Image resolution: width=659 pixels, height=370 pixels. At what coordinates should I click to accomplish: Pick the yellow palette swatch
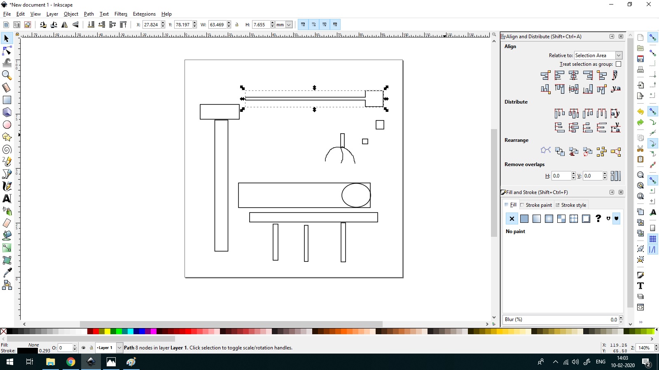tap(107, 331)
